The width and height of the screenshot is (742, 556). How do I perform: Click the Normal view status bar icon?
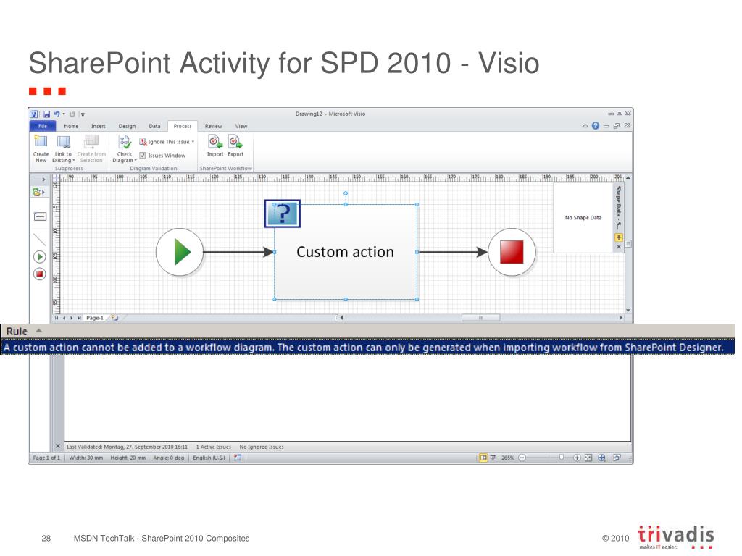point(483,458)
